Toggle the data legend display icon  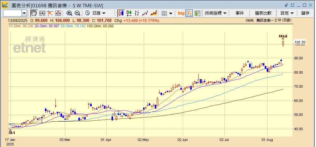189,13
